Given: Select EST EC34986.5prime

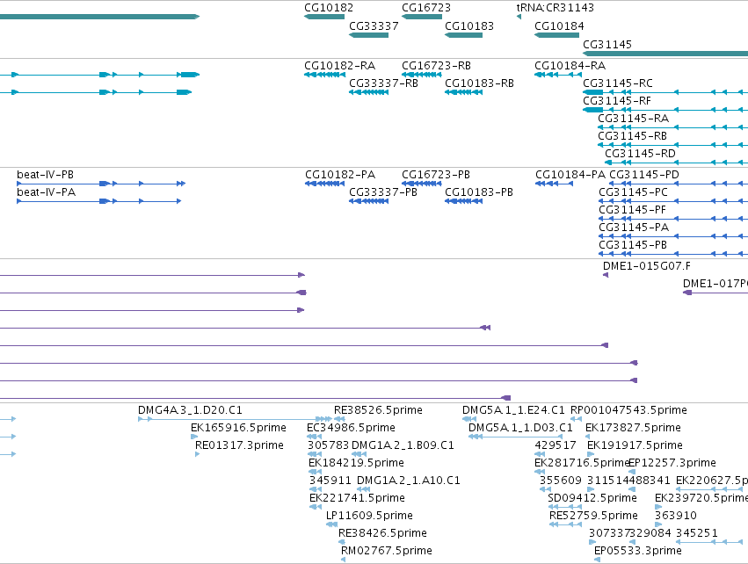Looking at the screenshot, I should (351, 428).
